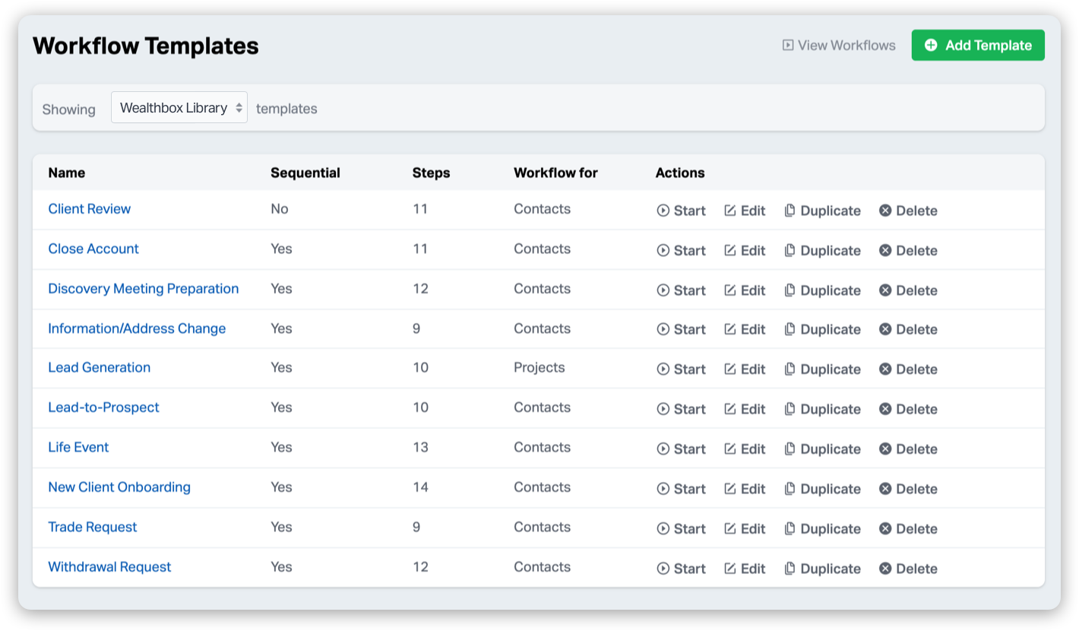Click the Sequential column header
This screenshot has height=631, width=1079.
click(305, 173)
